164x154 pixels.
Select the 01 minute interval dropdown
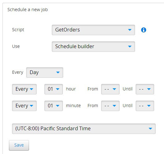click(x=54, y=106)
